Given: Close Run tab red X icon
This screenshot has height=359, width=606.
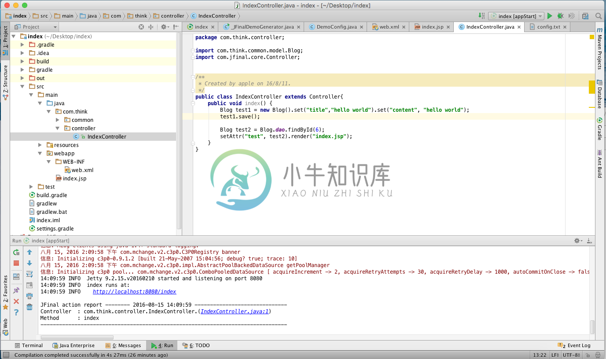Looking at the screenshot, I should tap(16, 301).
